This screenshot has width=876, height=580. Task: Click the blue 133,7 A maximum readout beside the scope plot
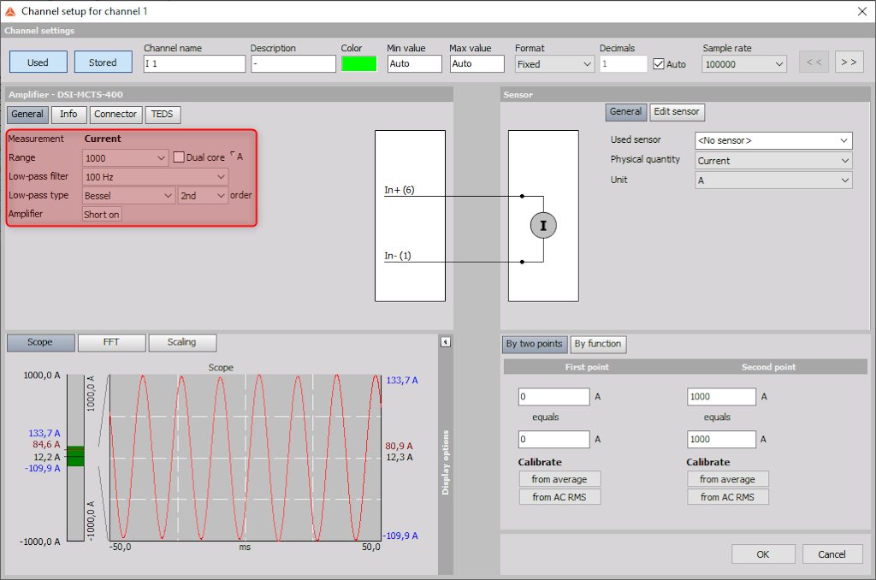point(402,381)
